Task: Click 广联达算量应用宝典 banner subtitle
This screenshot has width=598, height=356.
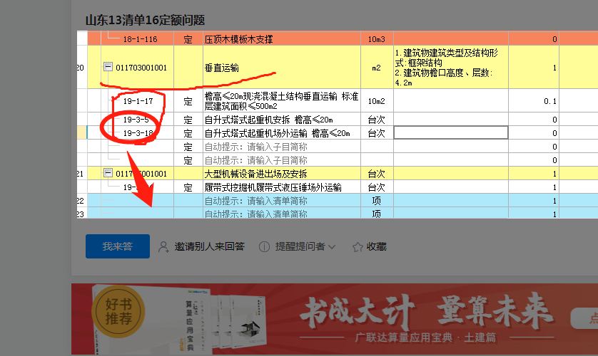Action: (x=425, y=337)
